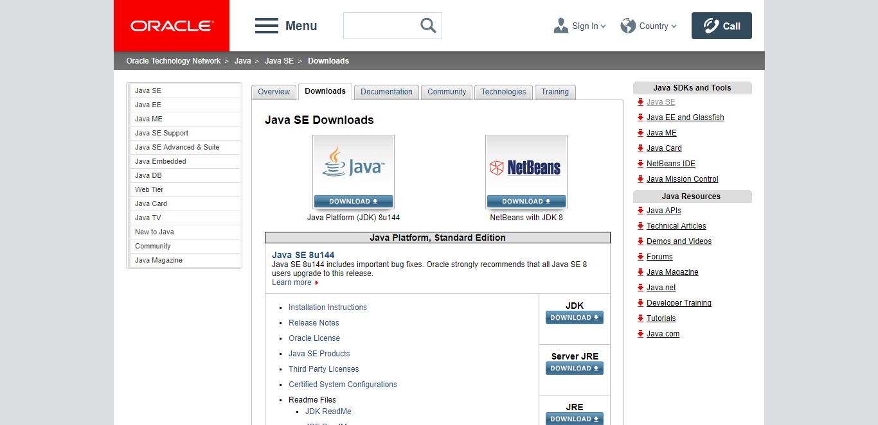Screen dimensions: 878x425
Task: Open Java Card in left sidebar
Action: tap(184, 204)
